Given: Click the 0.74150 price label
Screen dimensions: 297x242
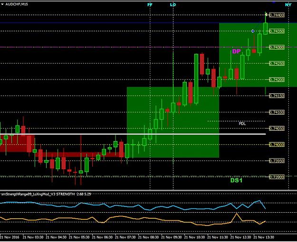Looking at the screenshot, I should [x=277, y=96].
